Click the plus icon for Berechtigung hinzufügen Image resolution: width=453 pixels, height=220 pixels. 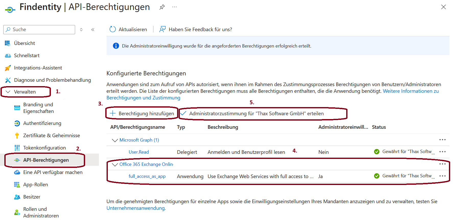113,113
